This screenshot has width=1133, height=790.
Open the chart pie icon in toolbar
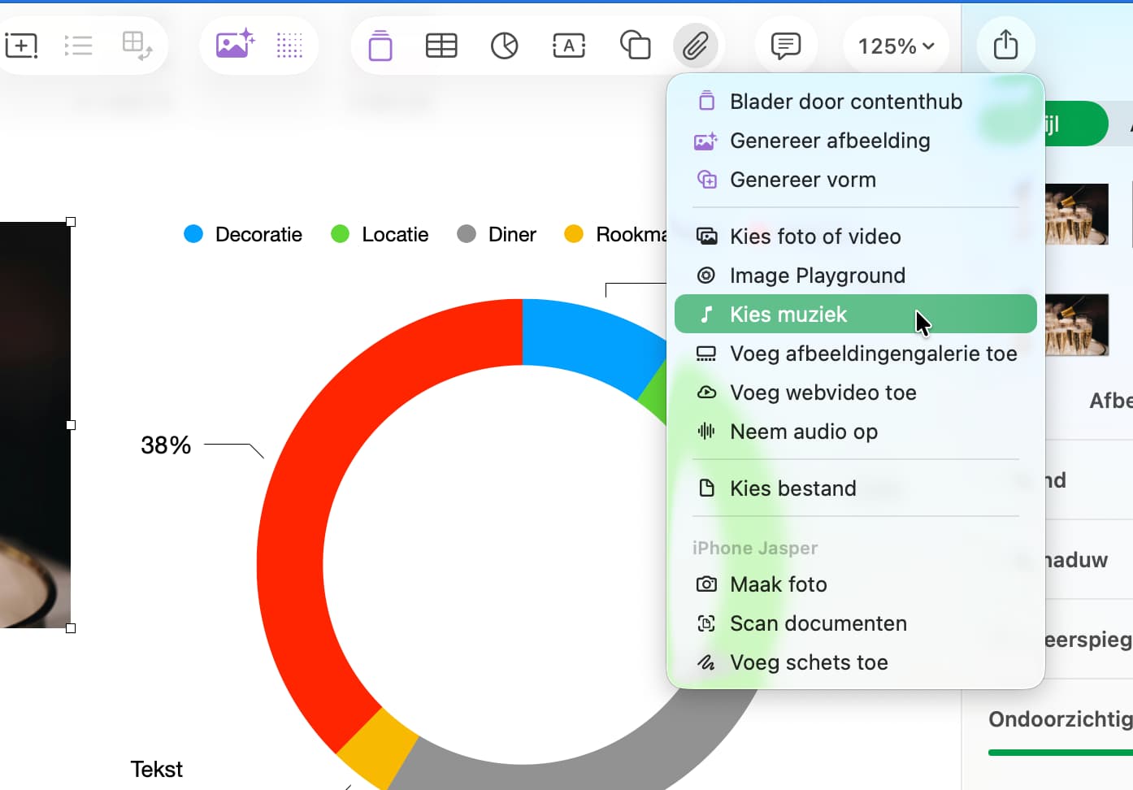pyautogui.click(x=504, y=46)
